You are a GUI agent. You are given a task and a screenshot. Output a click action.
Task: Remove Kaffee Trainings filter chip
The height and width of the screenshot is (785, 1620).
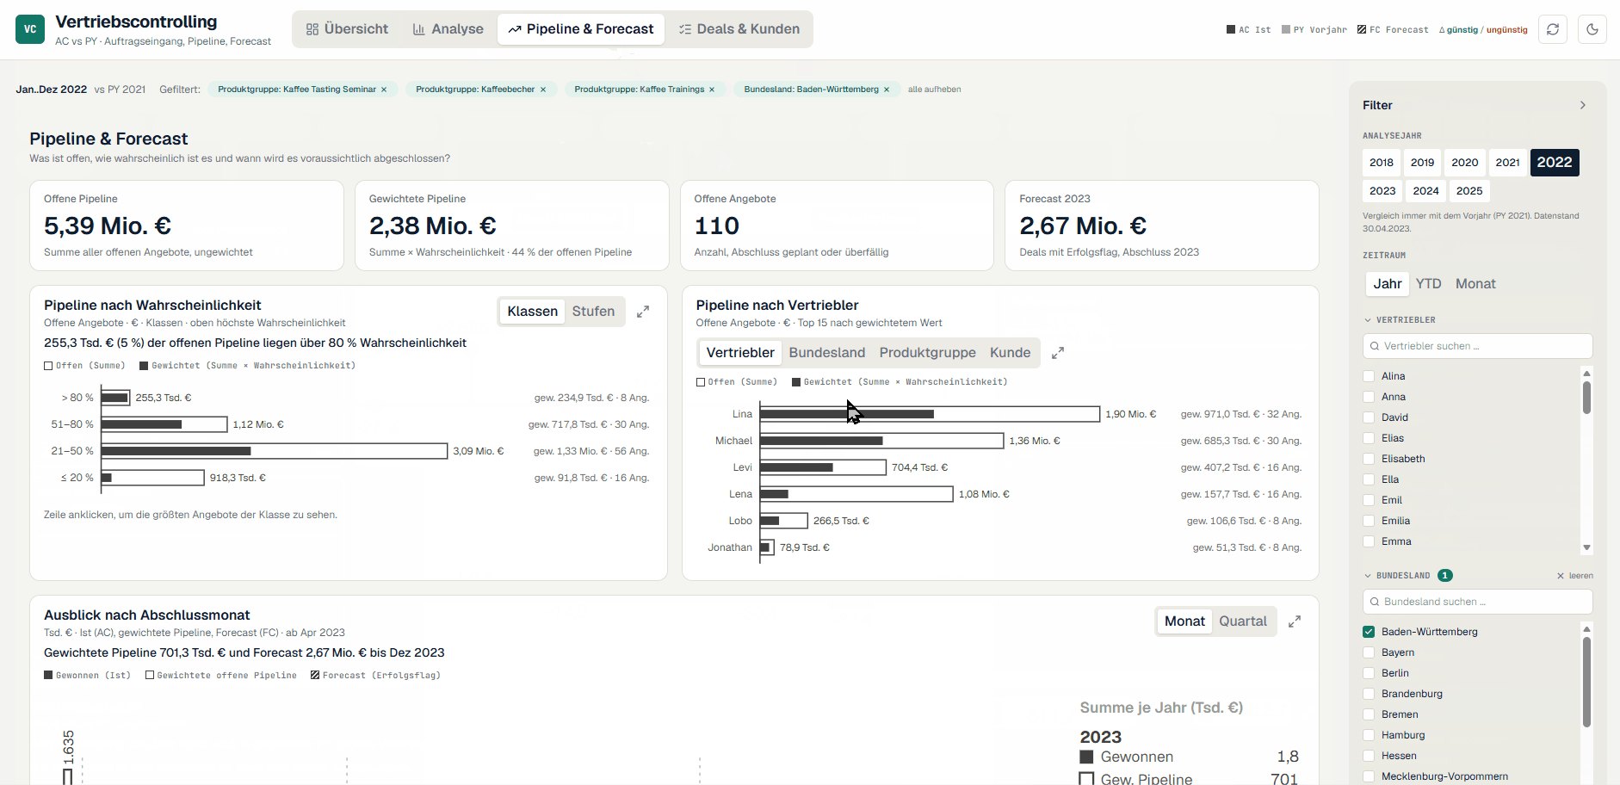pos(712,90)
